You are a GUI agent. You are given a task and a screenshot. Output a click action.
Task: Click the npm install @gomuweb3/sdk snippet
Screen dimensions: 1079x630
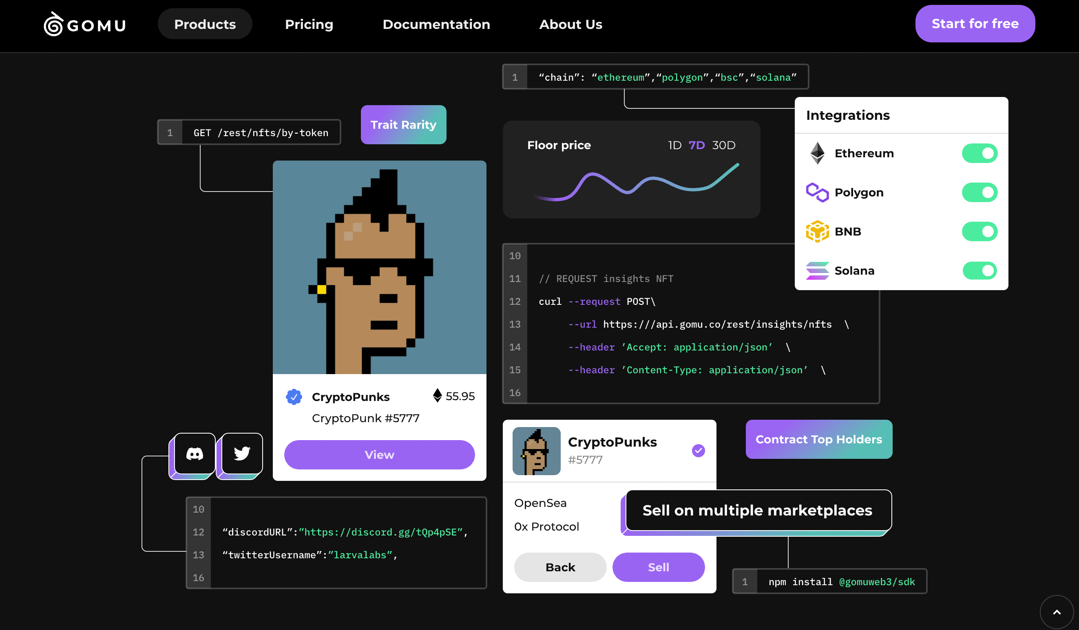829,581
